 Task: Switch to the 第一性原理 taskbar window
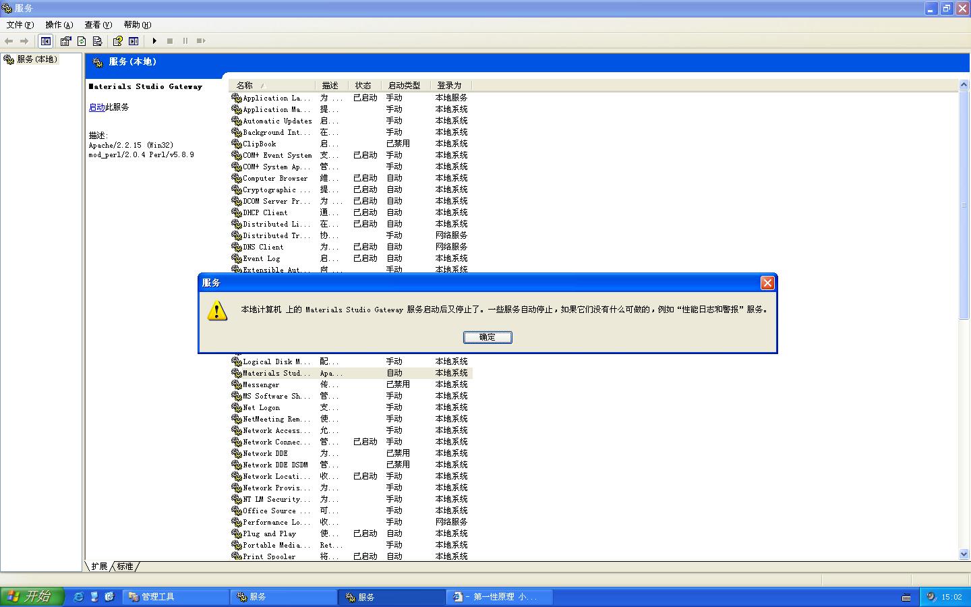(x=501, y=597)
